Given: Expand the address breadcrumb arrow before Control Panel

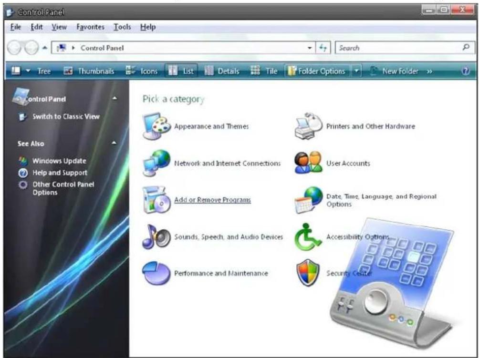Looking at the screenshot, I should click(x=73, y=48).
